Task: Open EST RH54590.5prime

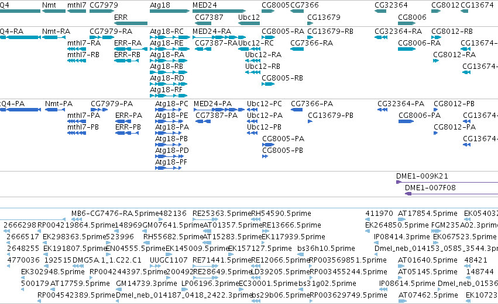Action: pos(256,219)
